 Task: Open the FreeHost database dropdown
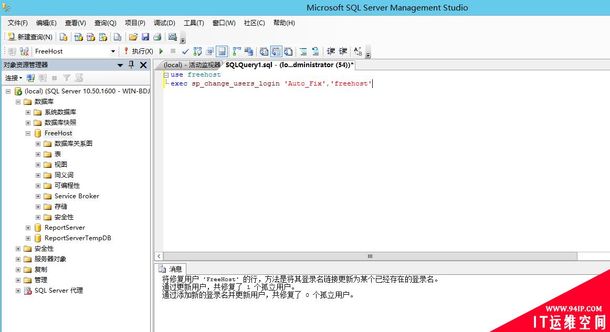pos(113,51)
